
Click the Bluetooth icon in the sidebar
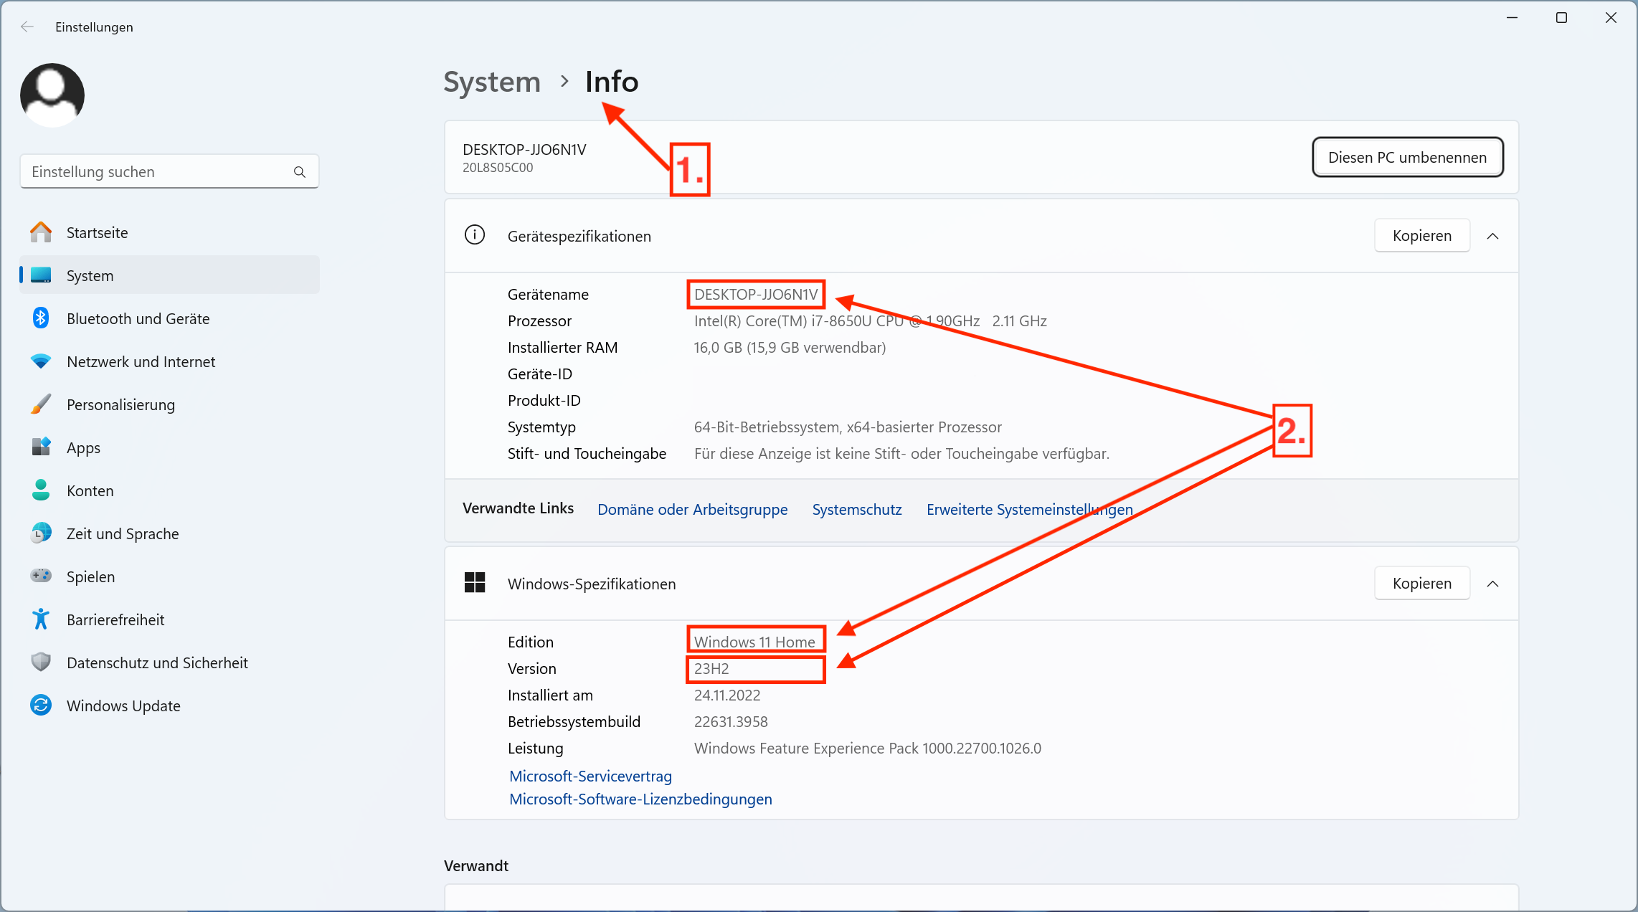(41, 318)
